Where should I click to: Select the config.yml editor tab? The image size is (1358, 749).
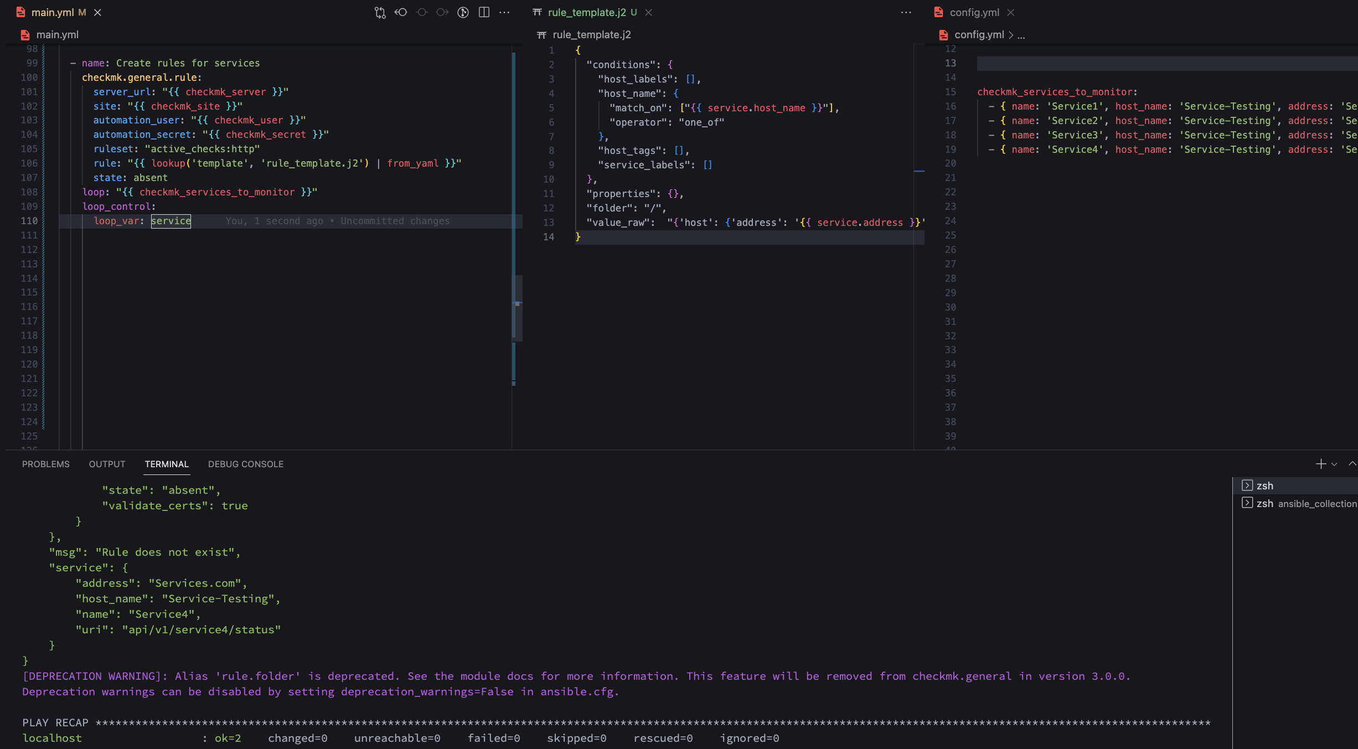click(974, 12)
